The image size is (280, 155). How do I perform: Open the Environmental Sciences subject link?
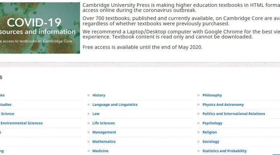(21, 123)
